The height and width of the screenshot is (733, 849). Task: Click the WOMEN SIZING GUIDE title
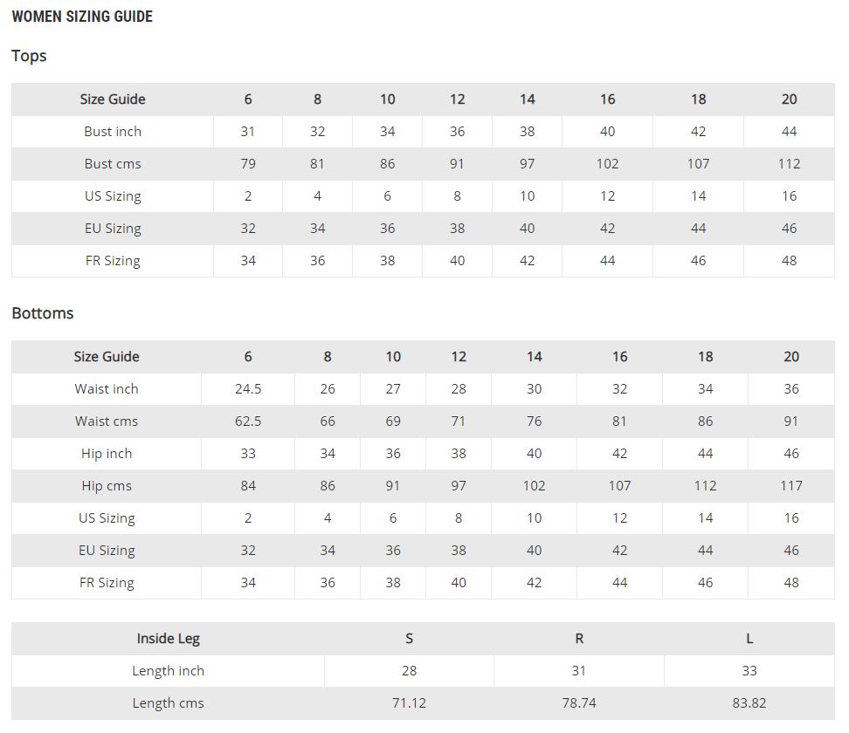pos(82,17)
